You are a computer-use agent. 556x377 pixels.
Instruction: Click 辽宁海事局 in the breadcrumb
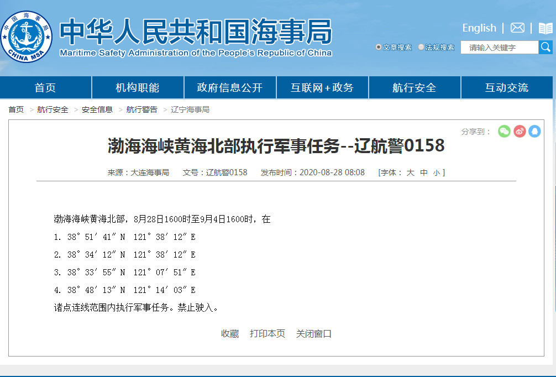[x=190, y=109]
